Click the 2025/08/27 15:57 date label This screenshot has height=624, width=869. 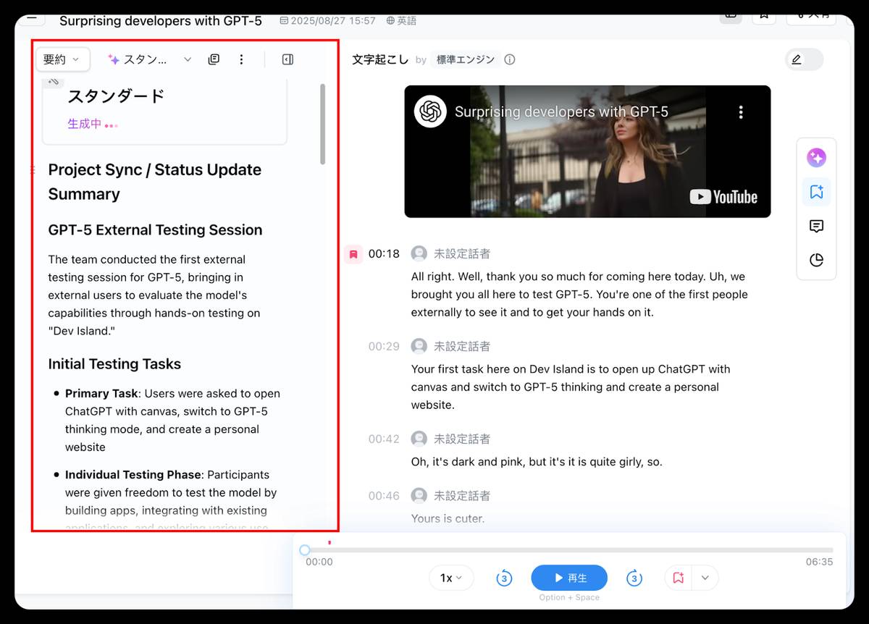[x=327, y=21]
